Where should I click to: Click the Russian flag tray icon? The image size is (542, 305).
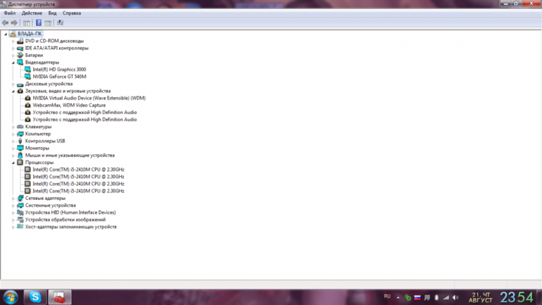coord(417,298)
